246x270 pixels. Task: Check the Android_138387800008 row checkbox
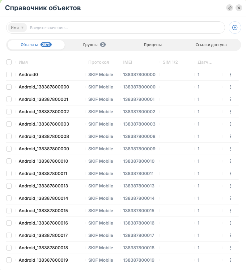tap(9, 137)
